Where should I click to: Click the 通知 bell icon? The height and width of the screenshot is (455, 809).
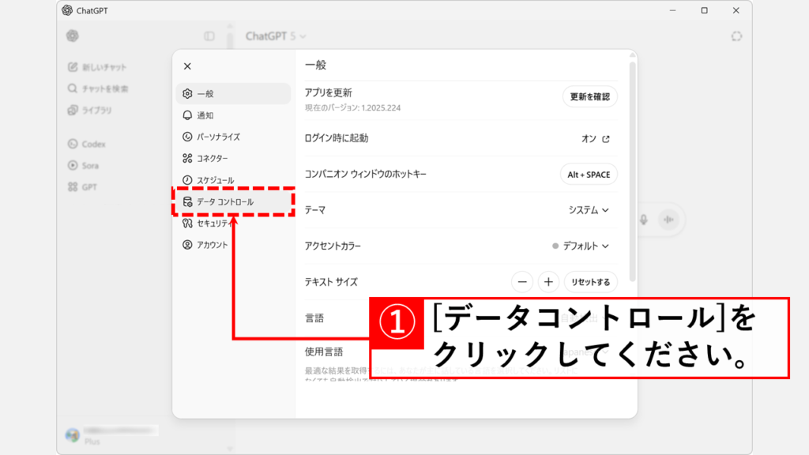(187, 115)
